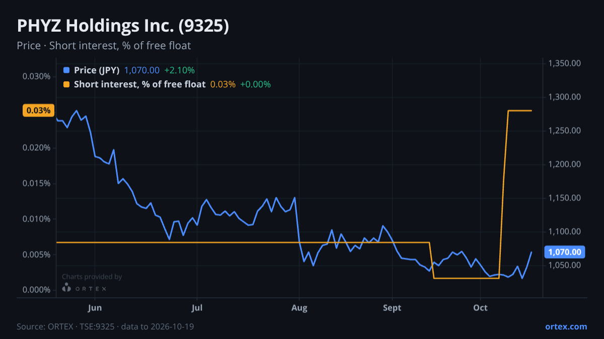Viewport: 604px width, 339px height.
Task: Click the 0.005% left axis label
Action: [37, 255]
